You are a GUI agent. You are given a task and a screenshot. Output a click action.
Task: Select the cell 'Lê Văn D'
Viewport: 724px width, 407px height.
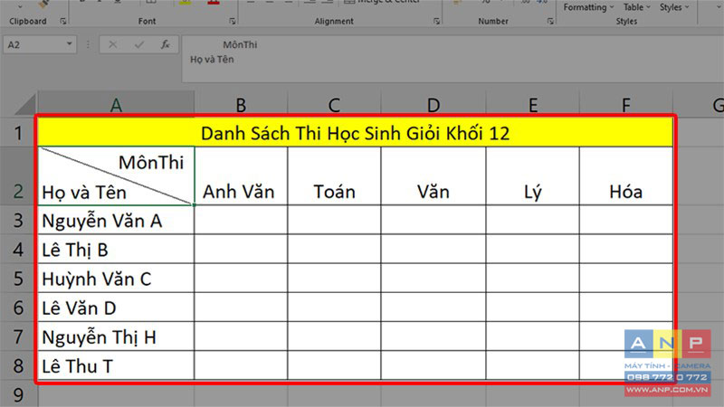tap(117, 308)
